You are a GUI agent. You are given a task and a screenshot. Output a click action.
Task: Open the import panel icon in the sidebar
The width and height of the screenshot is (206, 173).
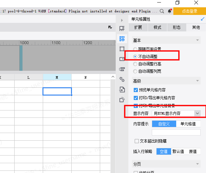(x=122, y=90)
